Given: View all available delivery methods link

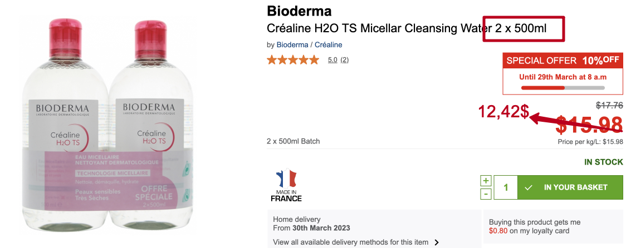Looking at the screenshot, I should point(351,242).
